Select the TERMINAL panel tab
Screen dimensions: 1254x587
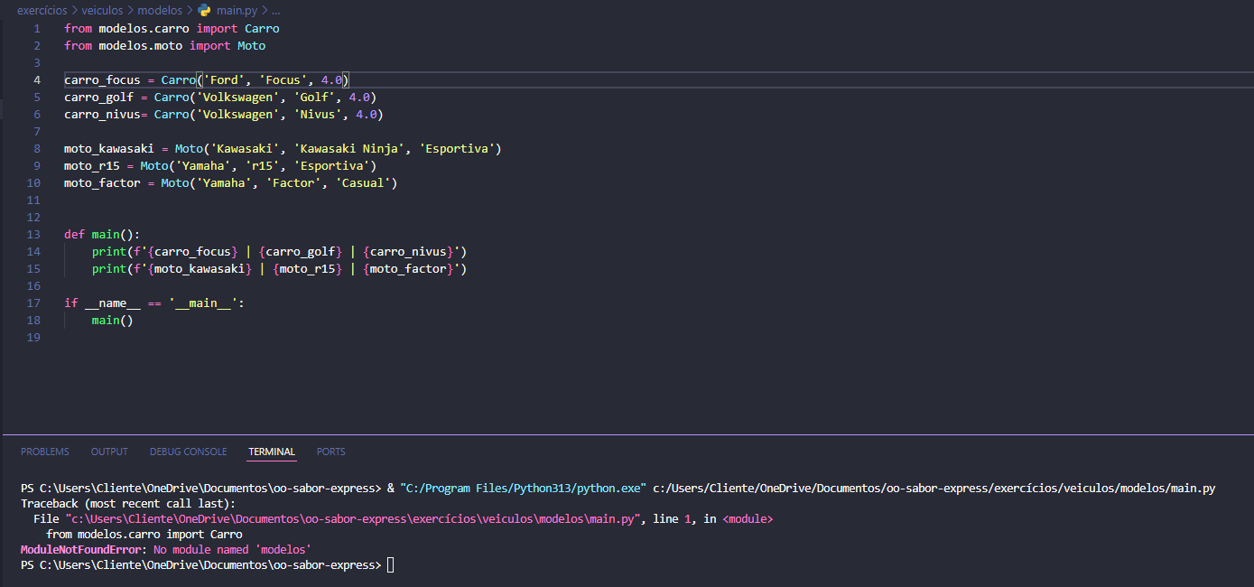(272, 452)
